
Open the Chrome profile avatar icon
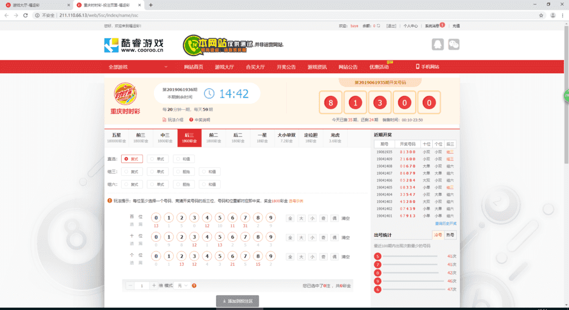[x=553, y=15]
